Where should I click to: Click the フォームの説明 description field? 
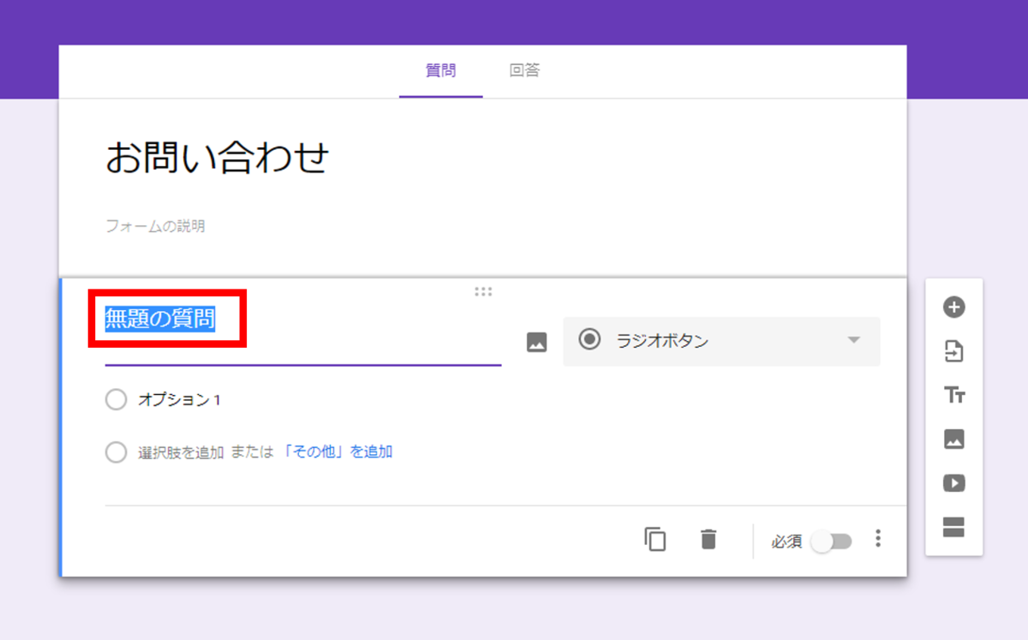155,226
